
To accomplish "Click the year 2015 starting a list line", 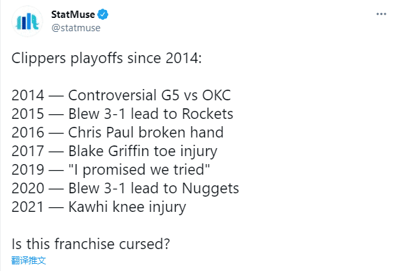I will click(28, 114).
